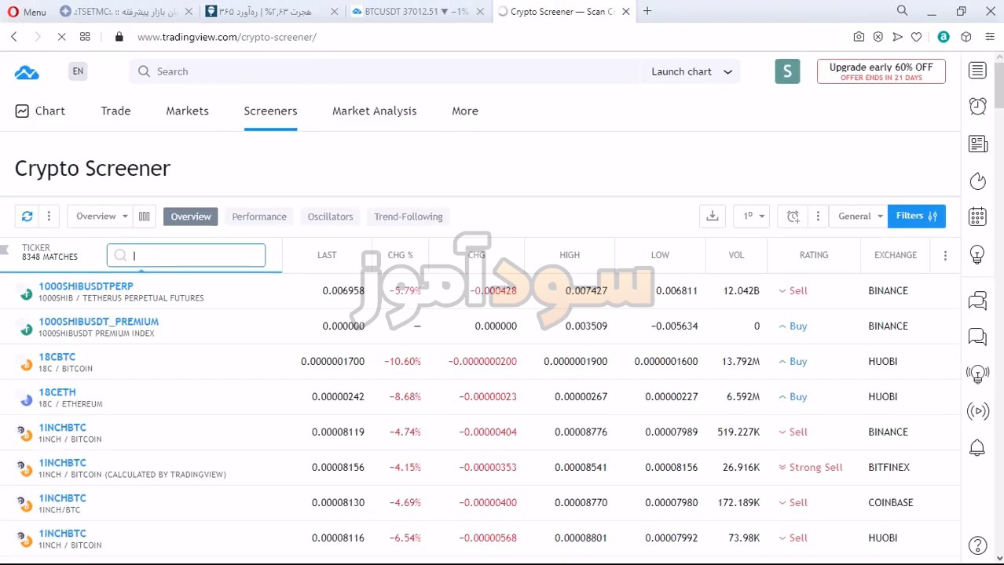Open the Filters button
The image size is (1004, 565).
917,217
